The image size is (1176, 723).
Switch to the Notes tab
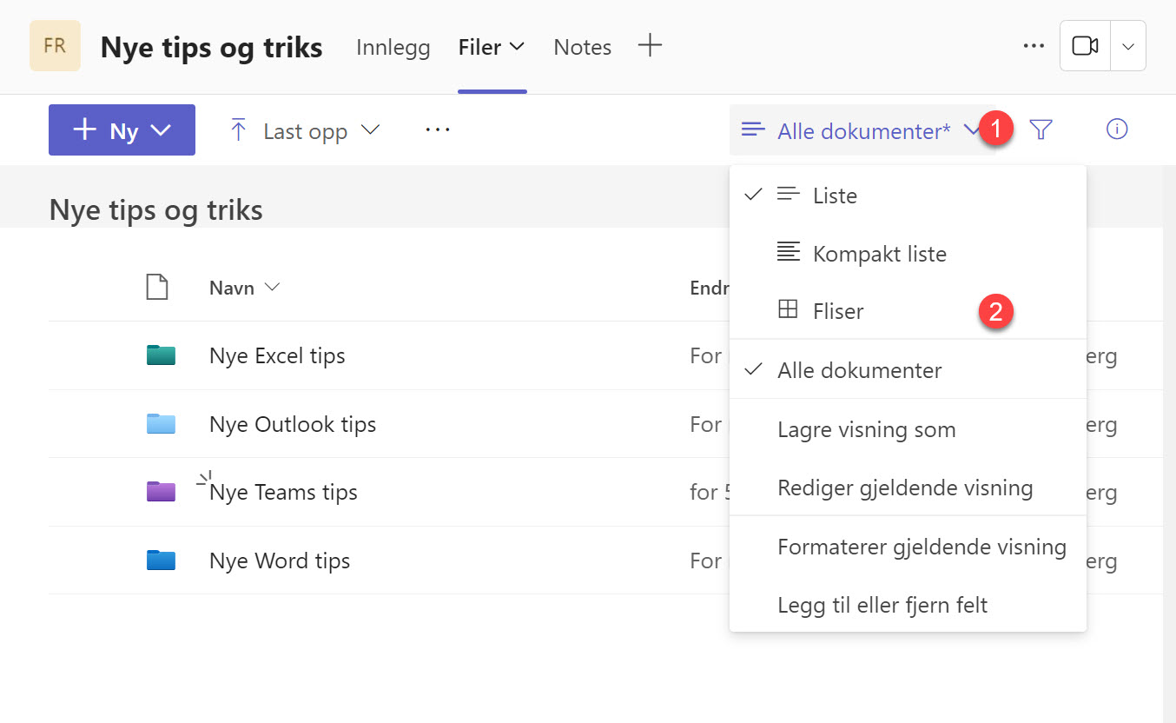(582, 47)
